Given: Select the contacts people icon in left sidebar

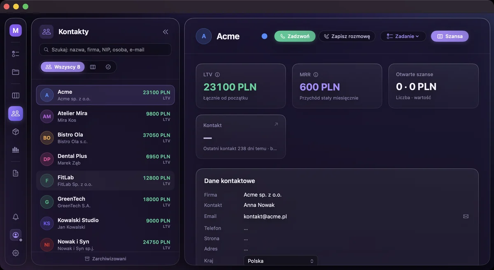Looking at the screenshot, I should tap(16, 113).
